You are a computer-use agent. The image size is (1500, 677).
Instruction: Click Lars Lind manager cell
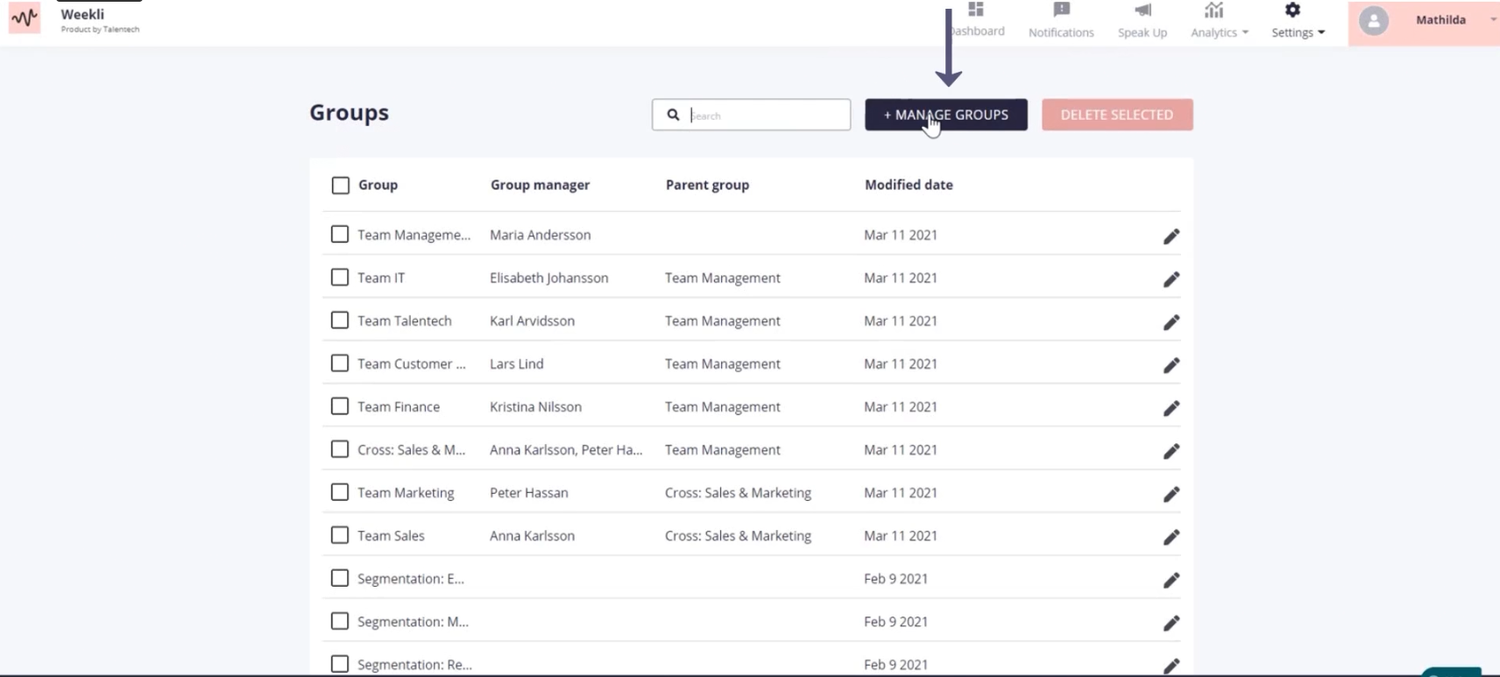pos(517,363)
